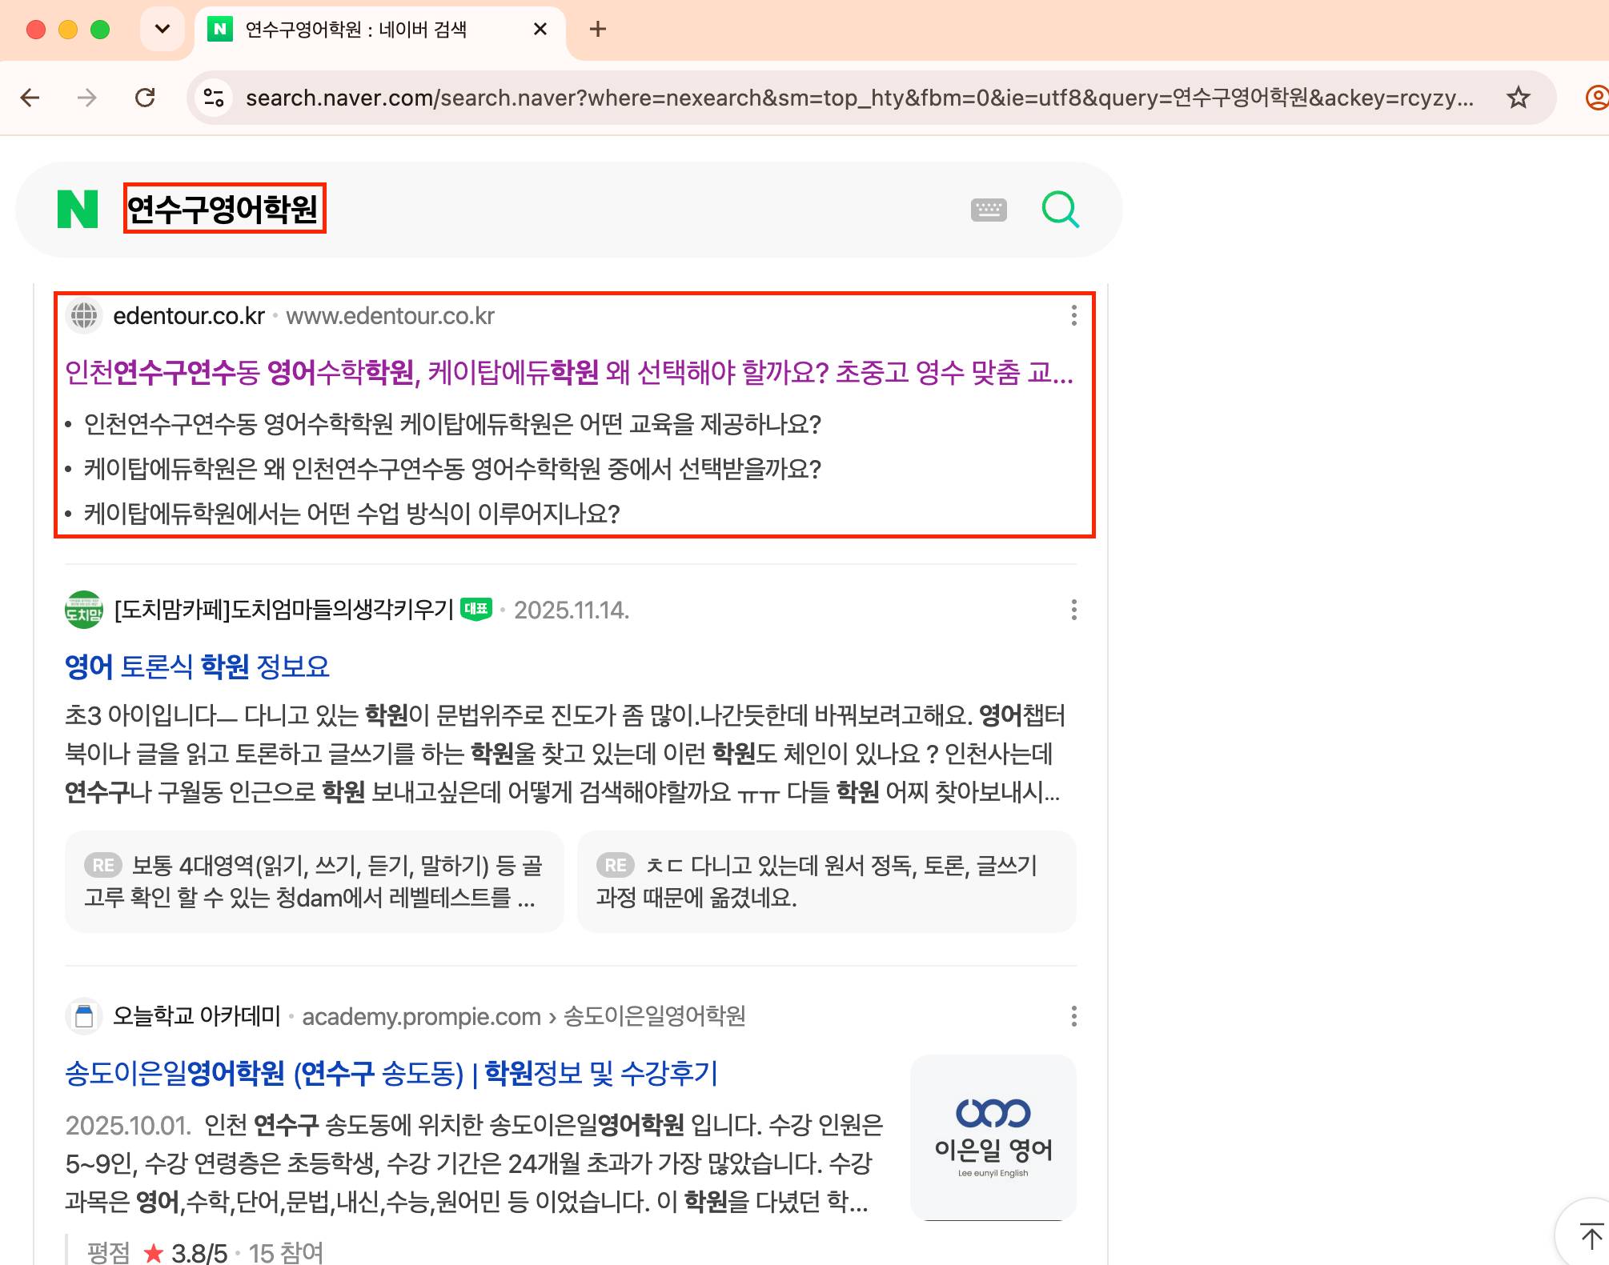Click the browser address bar URL
Viewport: 1609px width, 1265px height.
[859, 98]
